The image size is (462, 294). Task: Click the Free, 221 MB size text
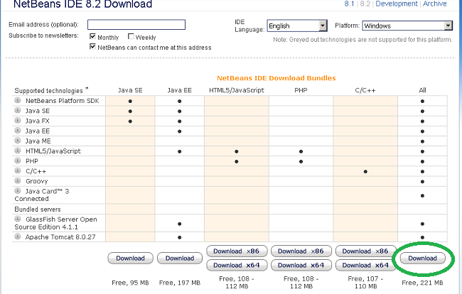[x=422, y=283]
